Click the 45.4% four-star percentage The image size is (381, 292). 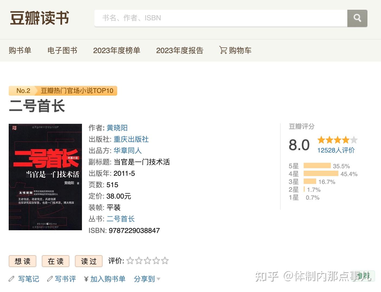349,174
